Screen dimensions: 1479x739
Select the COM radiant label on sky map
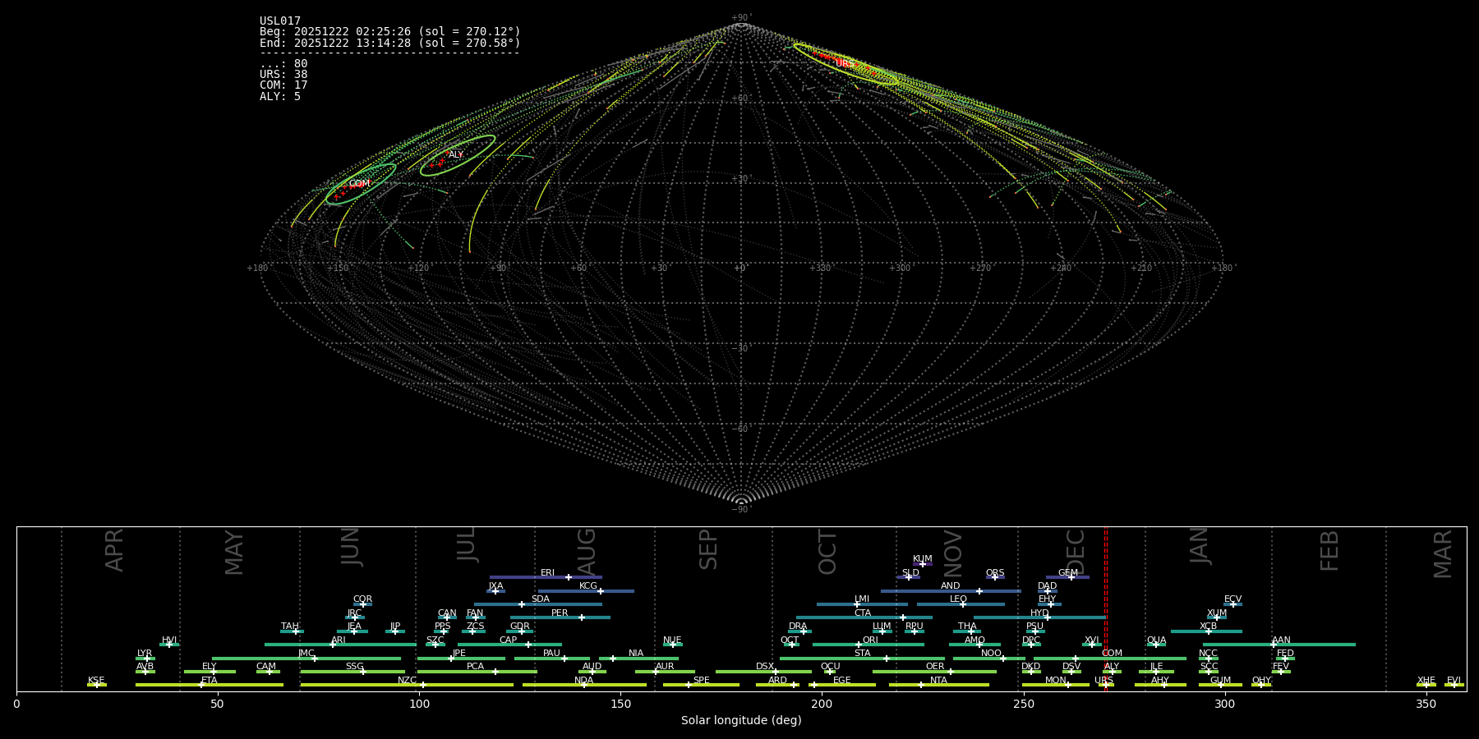359,184
